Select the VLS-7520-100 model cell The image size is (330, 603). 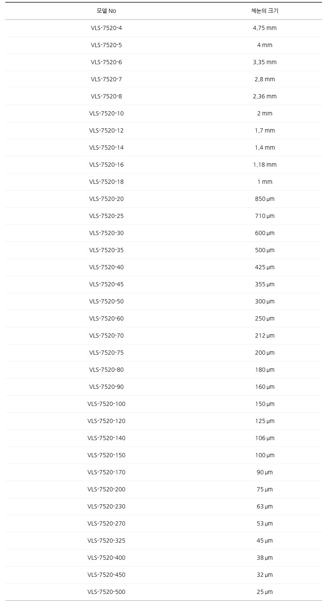[106, 404]
